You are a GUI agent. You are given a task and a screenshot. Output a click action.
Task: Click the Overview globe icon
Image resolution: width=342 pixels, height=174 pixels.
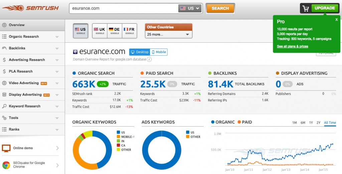[x=4, y=25]
